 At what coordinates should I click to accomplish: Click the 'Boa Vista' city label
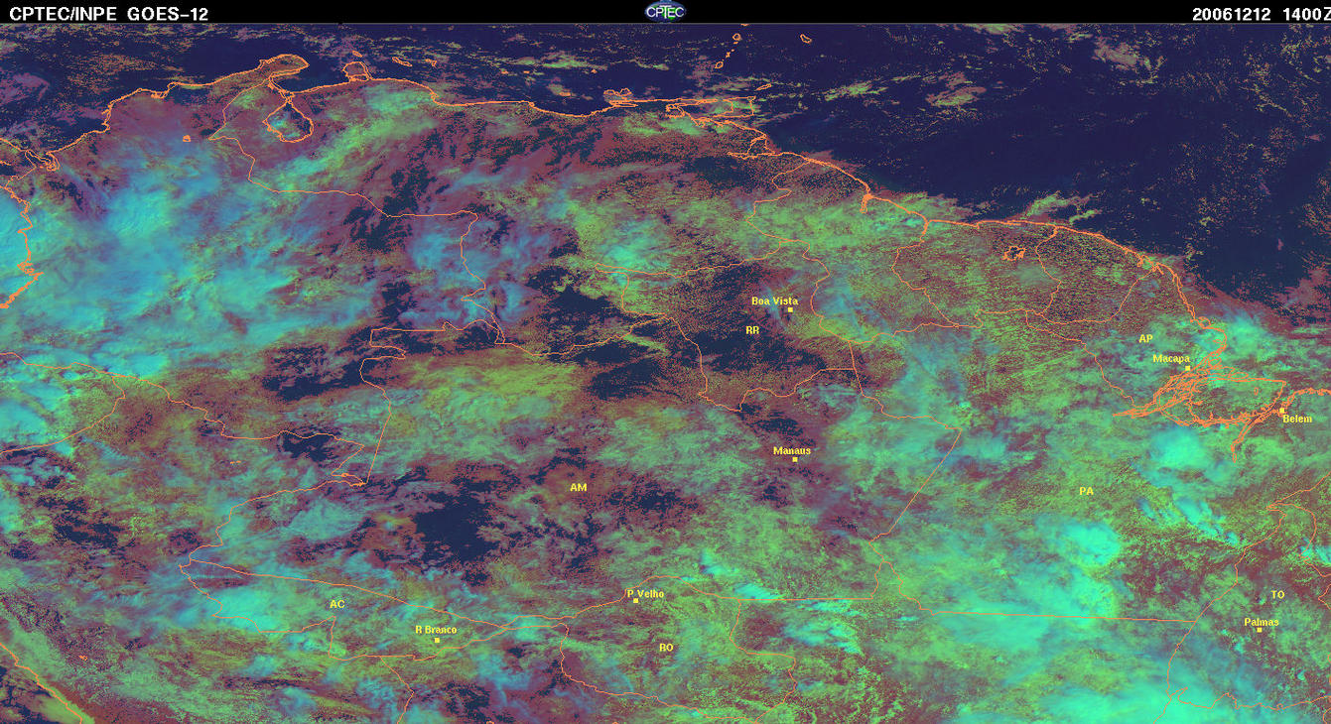tap(774, 301)
